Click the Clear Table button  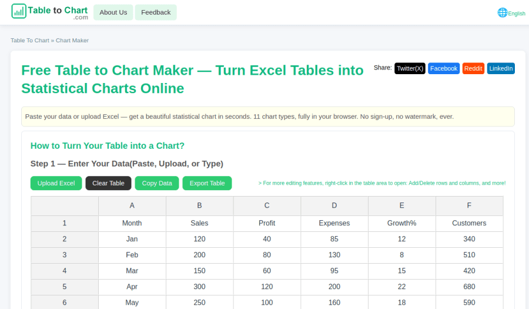point(108,183)
